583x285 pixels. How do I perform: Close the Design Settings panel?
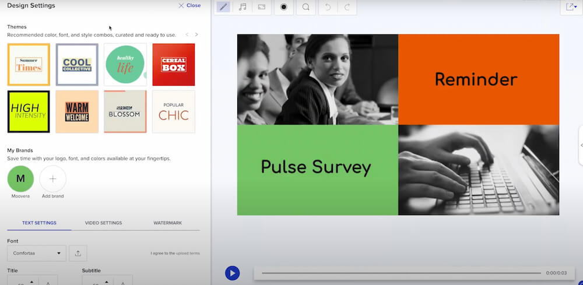[x=189, y=5]
